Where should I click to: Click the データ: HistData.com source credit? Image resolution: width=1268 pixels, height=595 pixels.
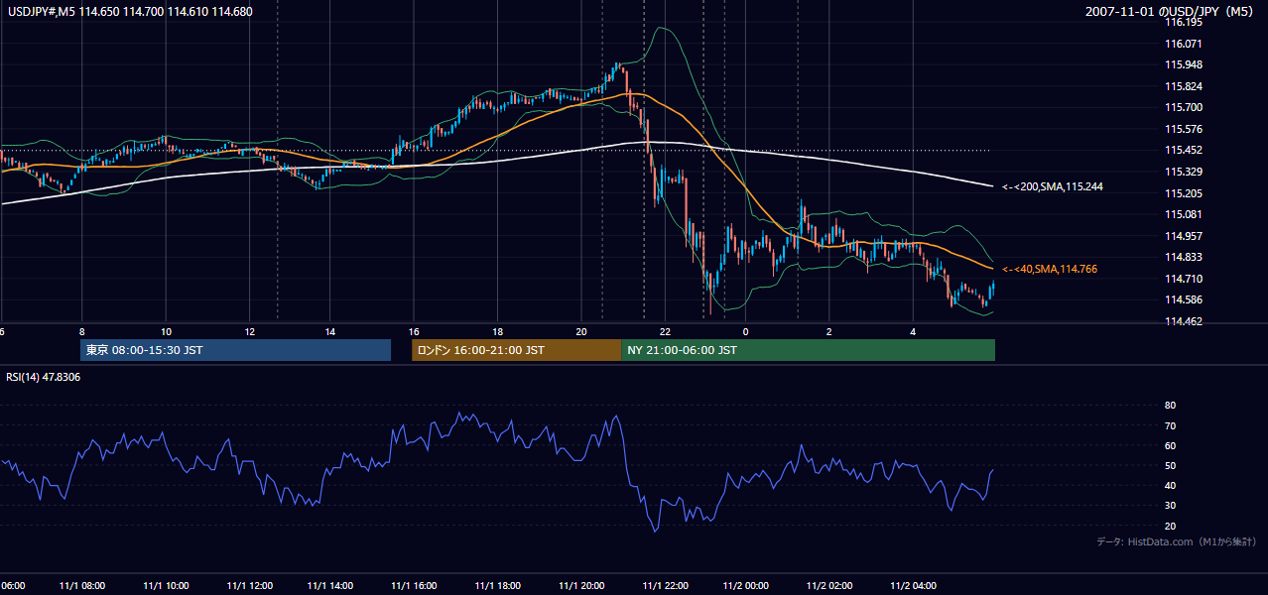(x=1177, y=542)
